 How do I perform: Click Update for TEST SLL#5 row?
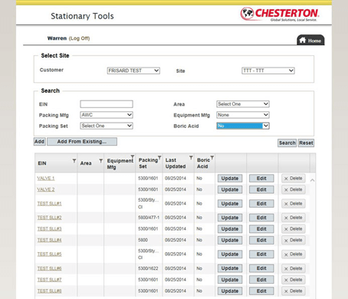[x=230, y=255]
